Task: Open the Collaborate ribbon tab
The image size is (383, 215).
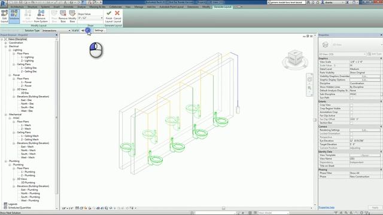Action: (115, 7)
